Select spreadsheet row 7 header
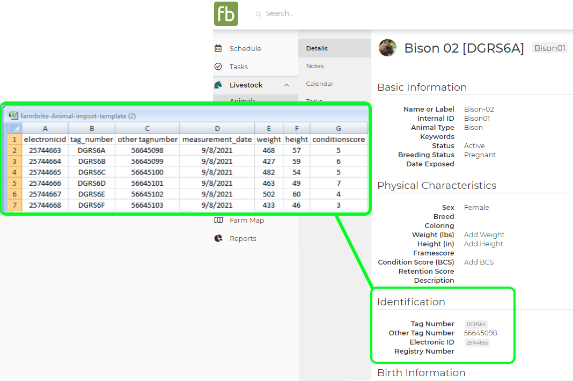The height and width of the screenshot is (381, 573). point(14,205)
